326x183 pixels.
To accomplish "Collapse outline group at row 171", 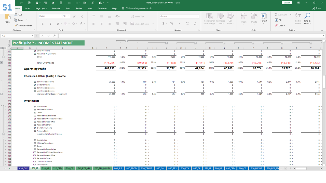I will (2, 94).
